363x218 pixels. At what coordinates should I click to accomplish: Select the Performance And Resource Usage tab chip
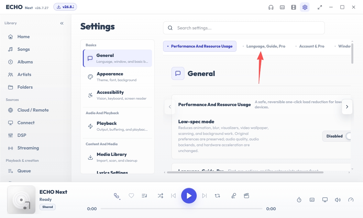tap(200, 46)
